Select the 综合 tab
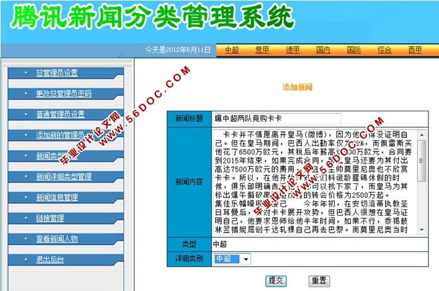 (x=384, y=50)
